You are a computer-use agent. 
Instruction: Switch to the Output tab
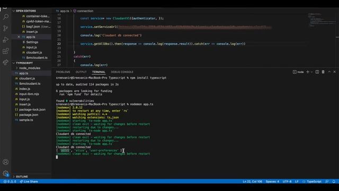pos(81,72)
